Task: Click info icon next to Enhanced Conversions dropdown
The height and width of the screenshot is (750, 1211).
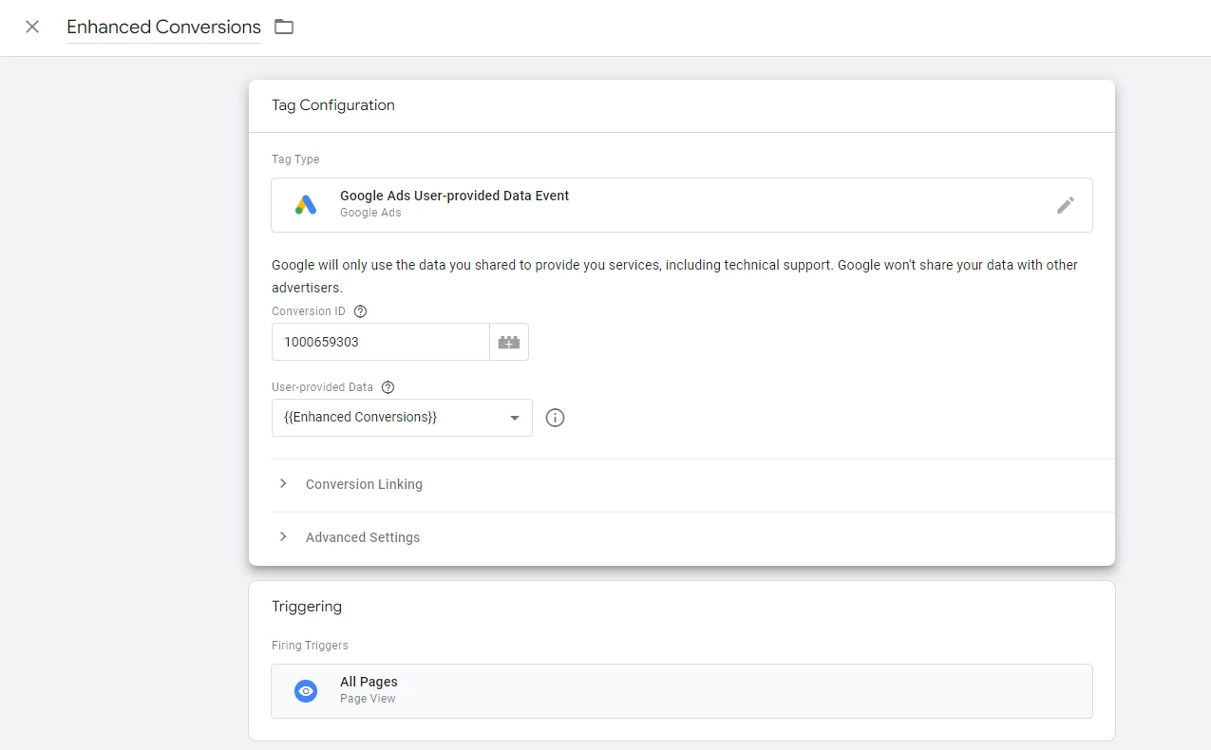Action: [x=556, y=418]
